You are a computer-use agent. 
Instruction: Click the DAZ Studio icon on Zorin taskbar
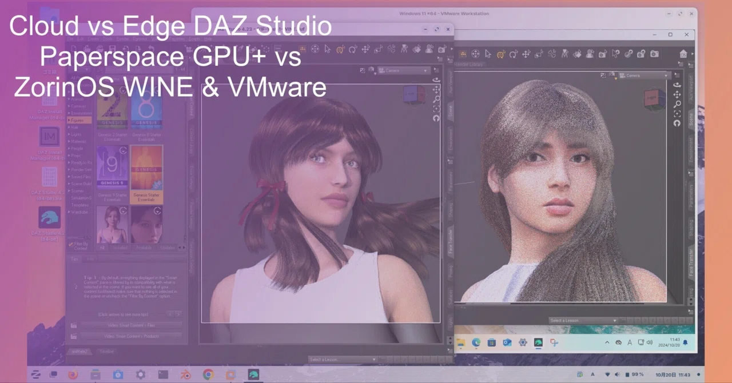tap(253, 375)
